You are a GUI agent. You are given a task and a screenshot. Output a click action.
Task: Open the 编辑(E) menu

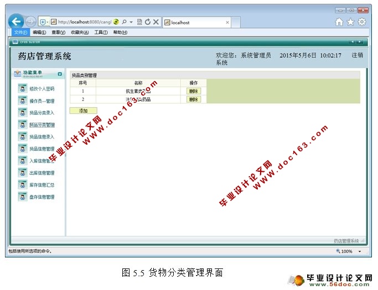point(39,32)
